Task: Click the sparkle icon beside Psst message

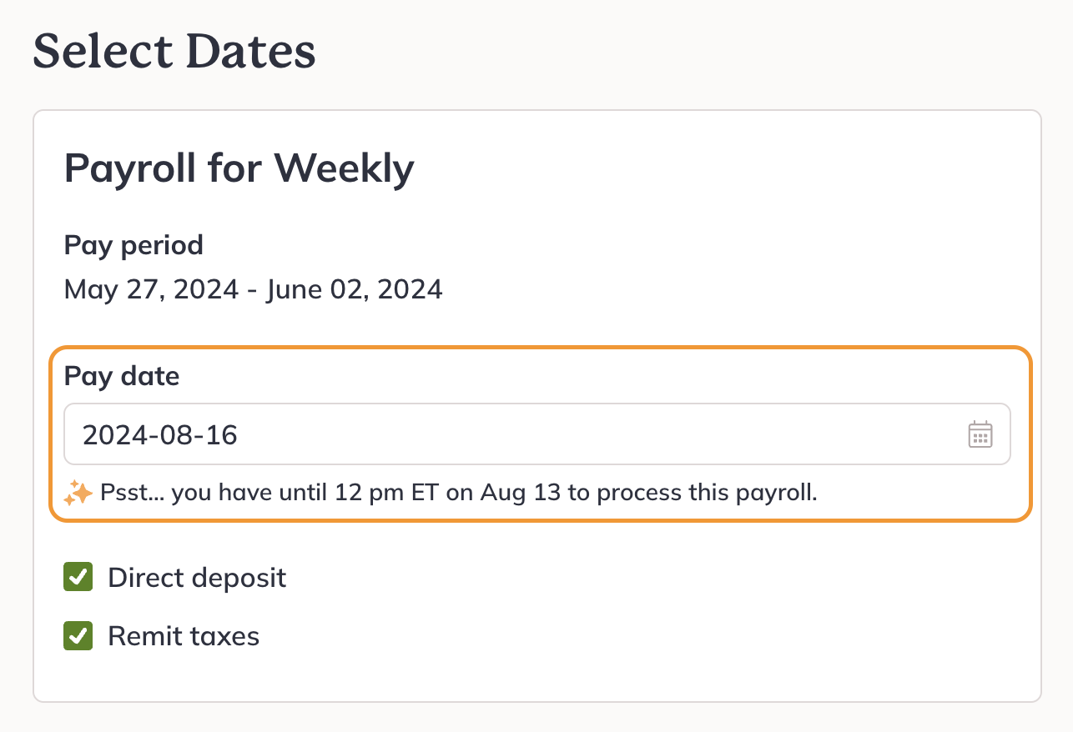Action: [78, 493]
